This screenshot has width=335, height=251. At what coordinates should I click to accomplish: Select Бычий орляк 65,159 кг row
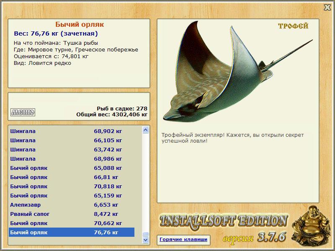[x=72, y=195]
